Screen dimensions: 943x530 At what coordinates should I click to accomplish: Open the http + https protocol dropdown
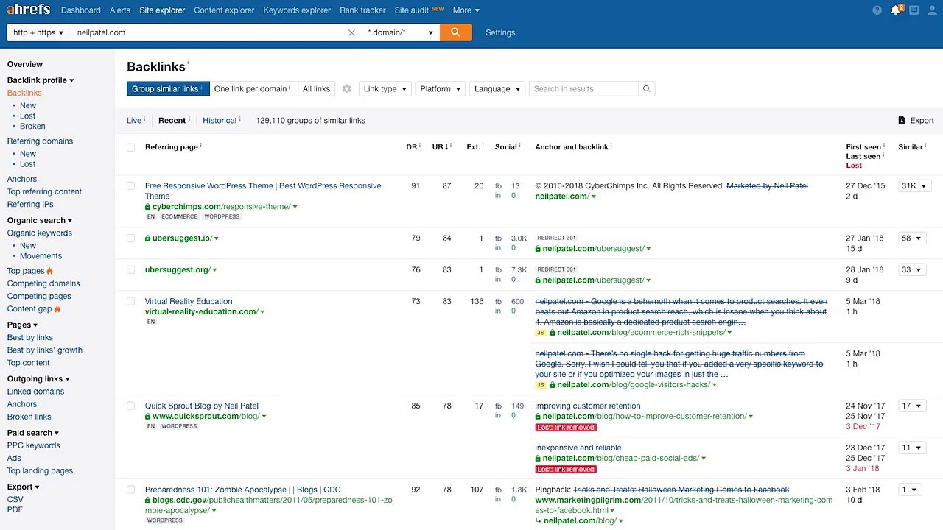pyautogui.click(x=38, y=32)
